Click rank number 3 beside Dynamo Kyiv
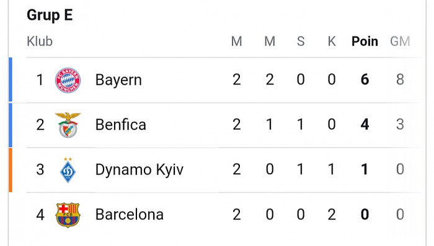434x246 pixels. (x=40, y=169)
